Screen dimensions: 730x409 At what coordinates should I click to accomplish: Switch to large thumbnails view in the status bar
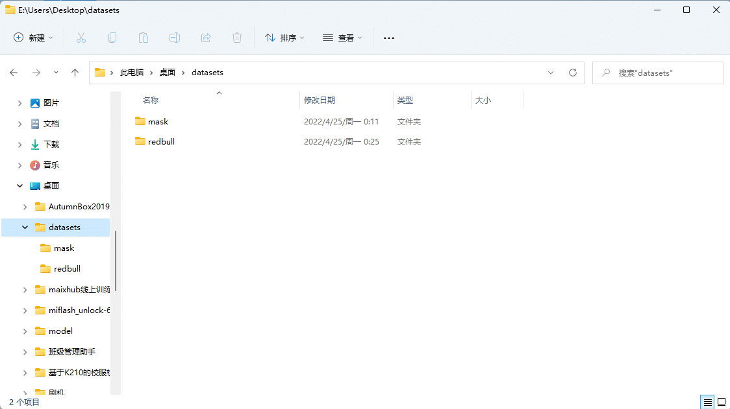tap(722, 402)
